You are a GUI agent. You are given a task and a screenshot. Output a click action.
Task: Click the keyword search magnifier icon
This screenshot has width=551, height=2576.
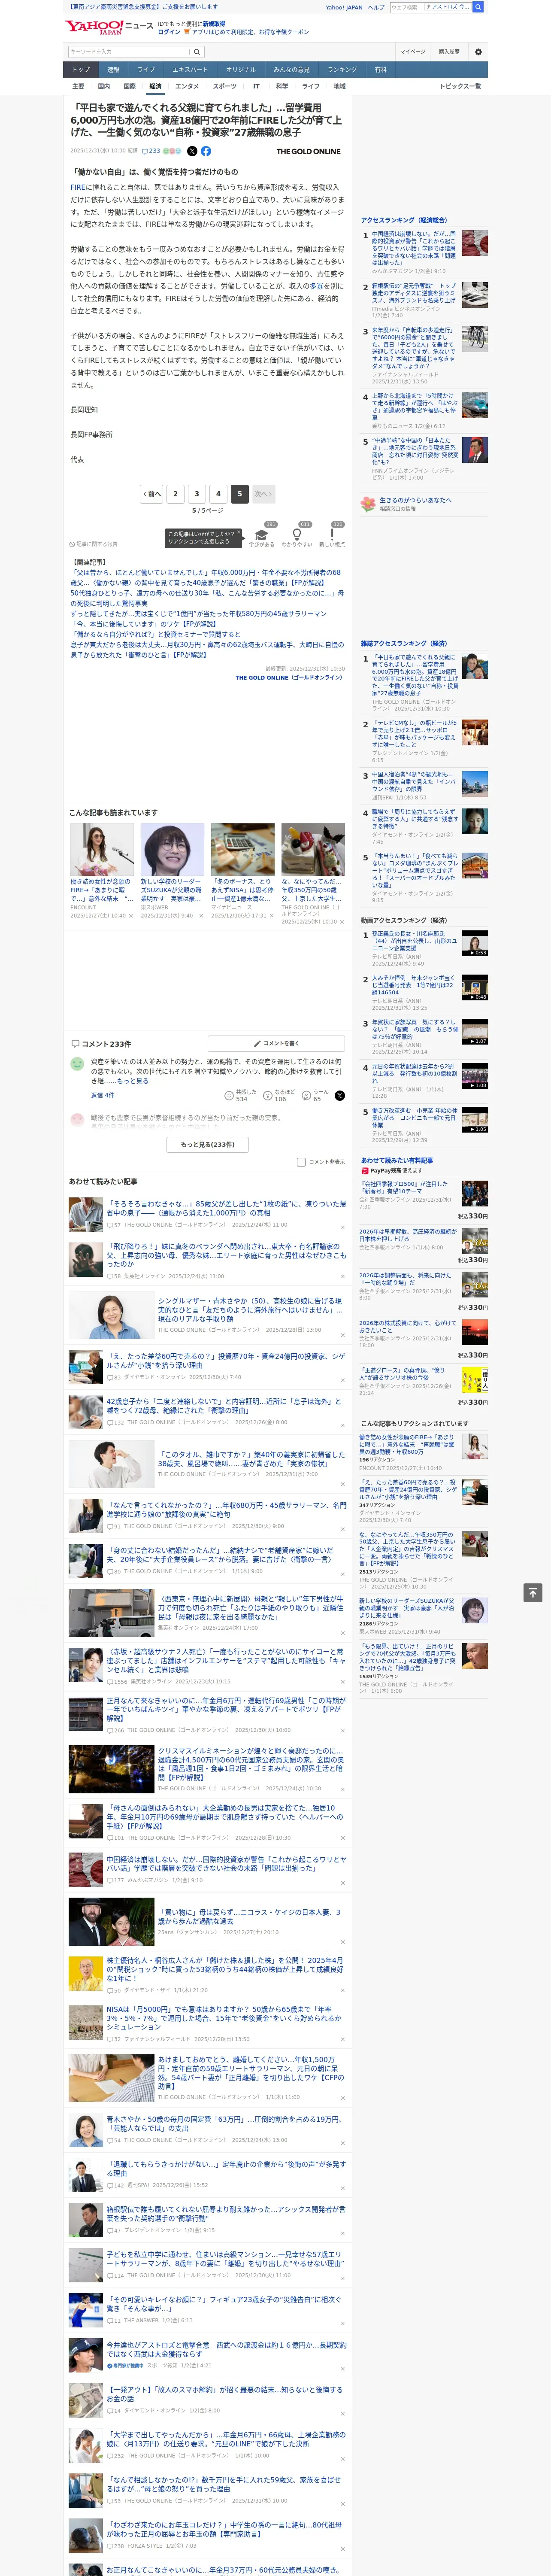click(197, 52)
